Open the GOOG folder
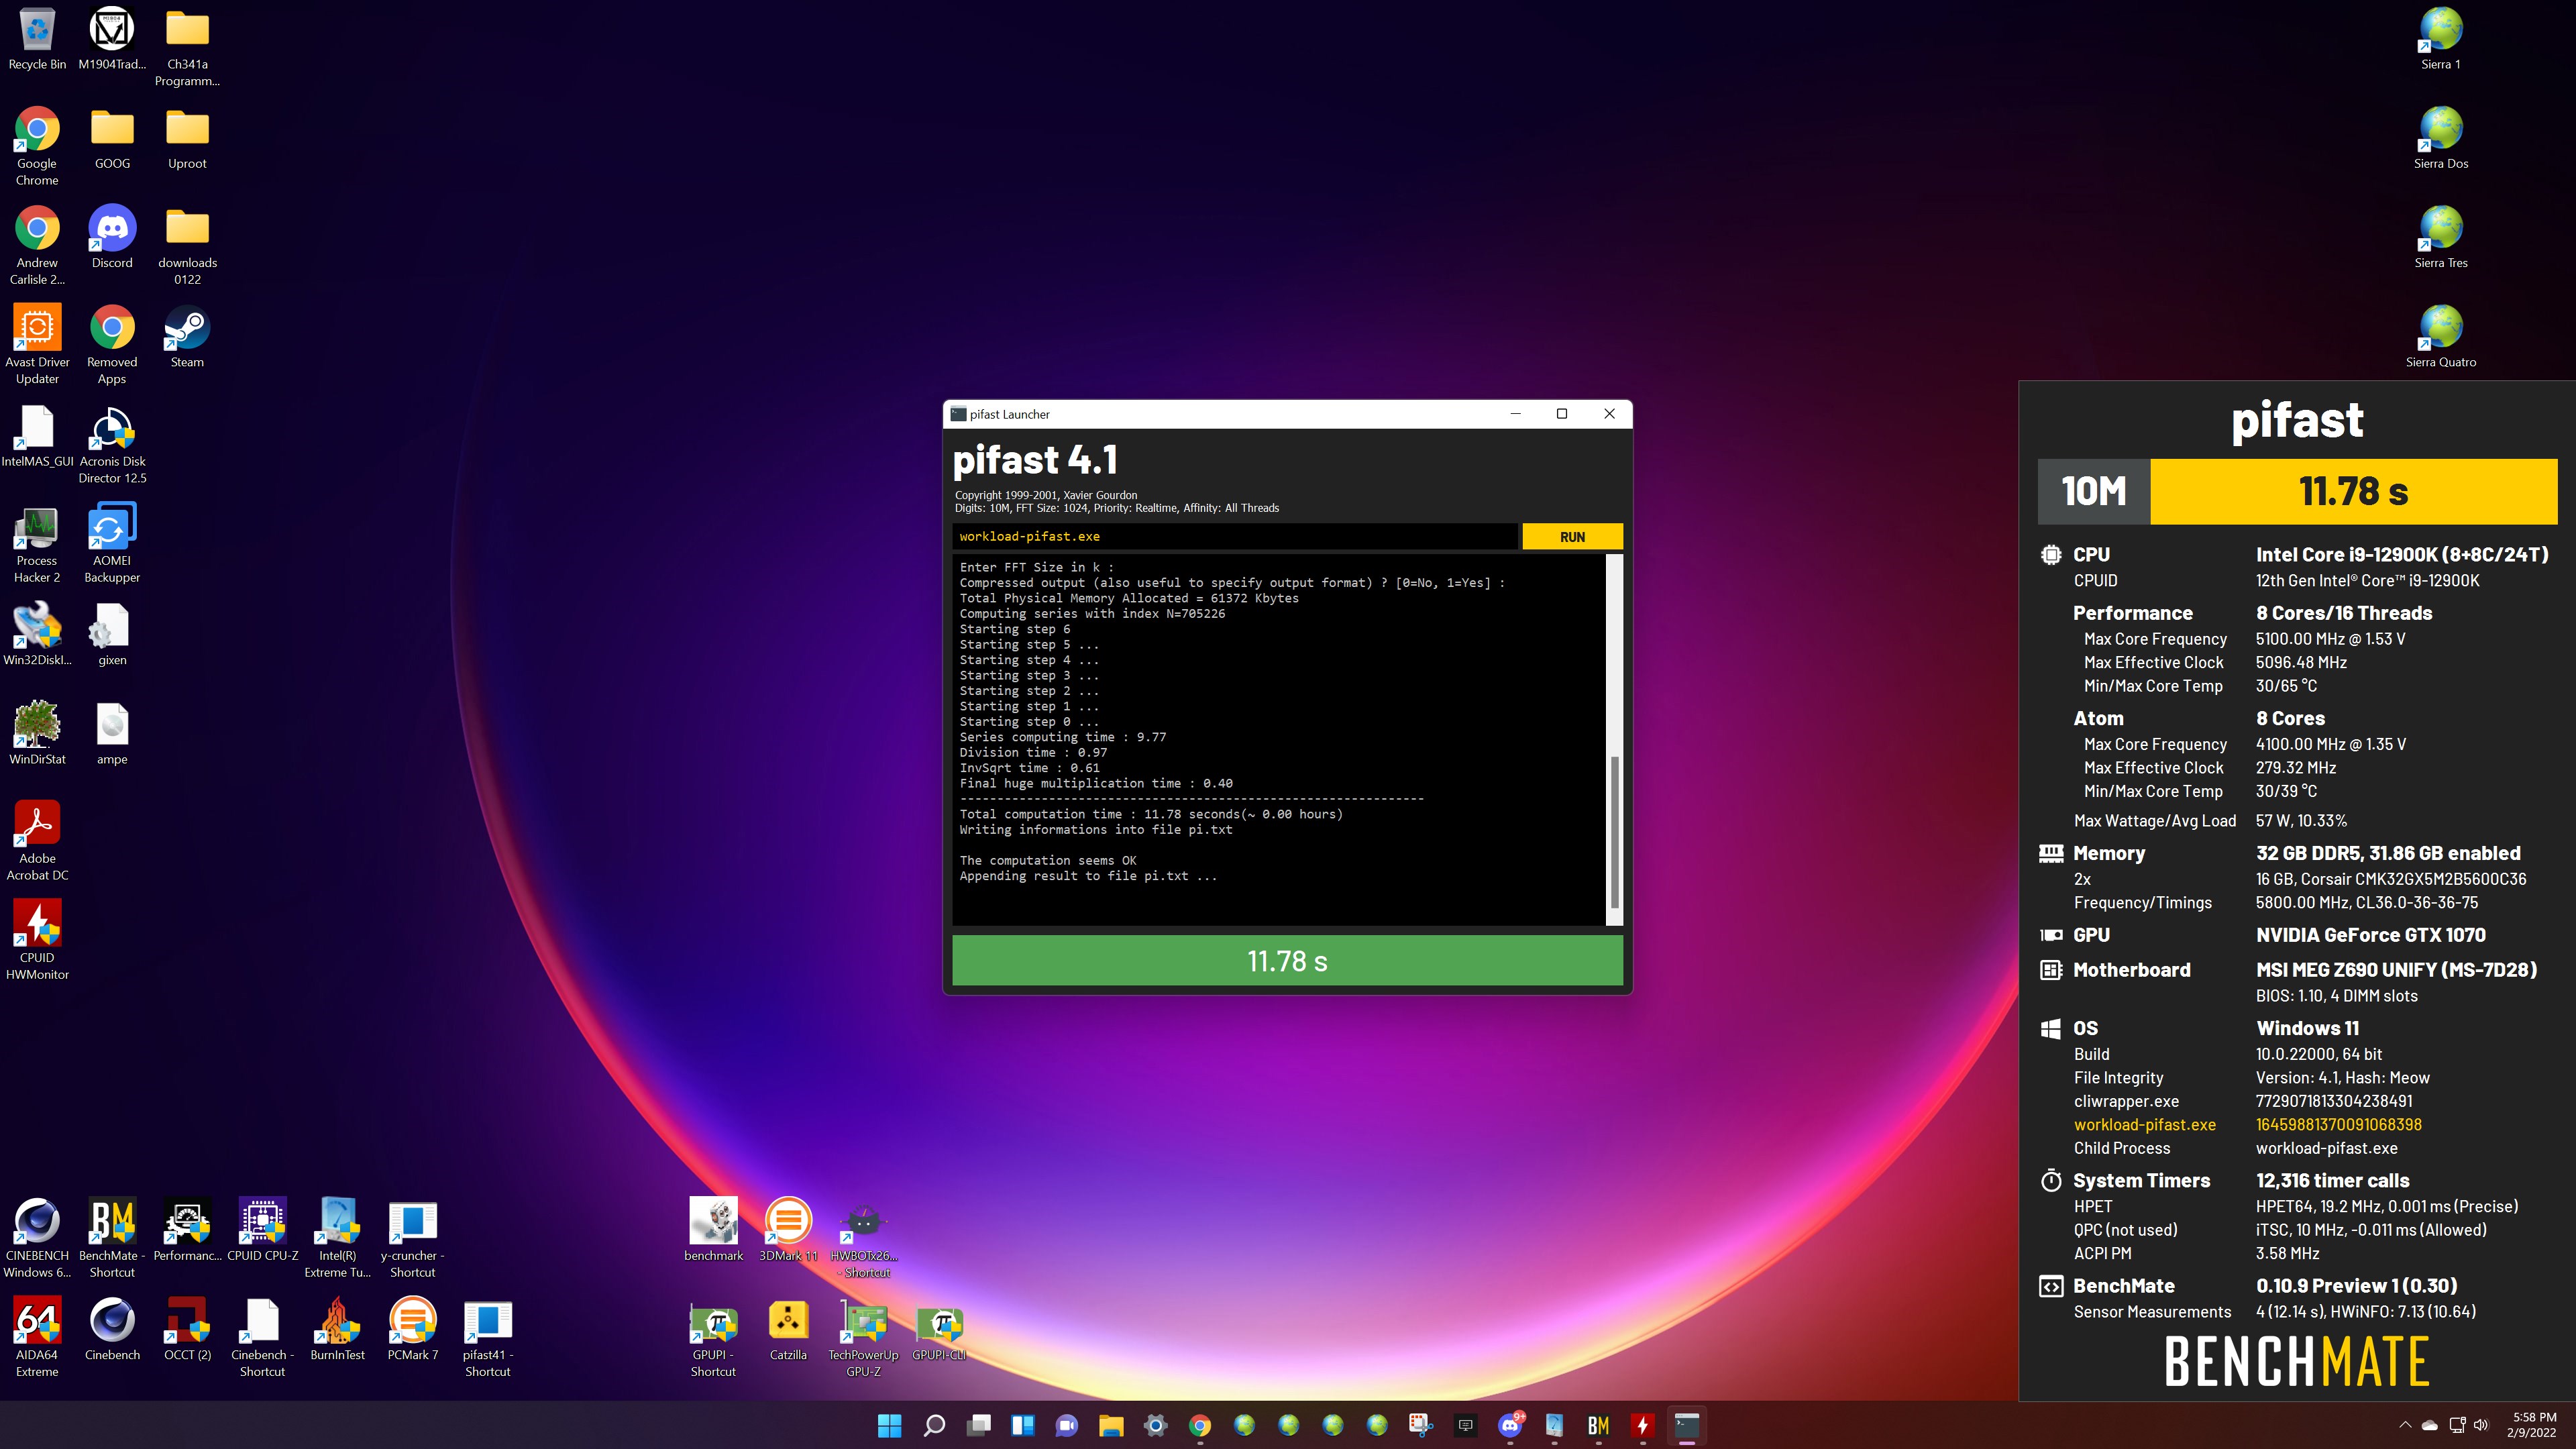Viewport: 2576px width, 1449px height. point(112,138)
